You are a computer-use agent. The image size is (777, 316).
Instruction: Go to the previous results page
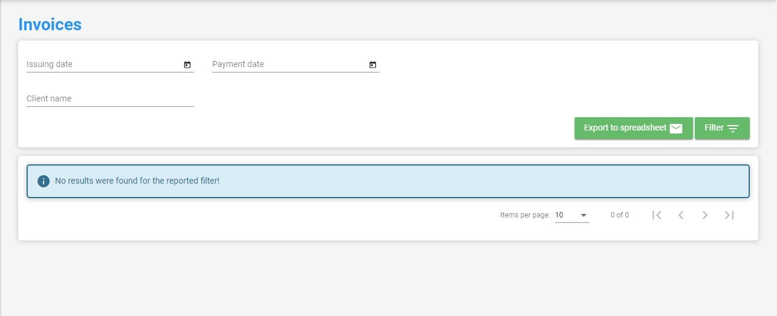tap(681, 215)
